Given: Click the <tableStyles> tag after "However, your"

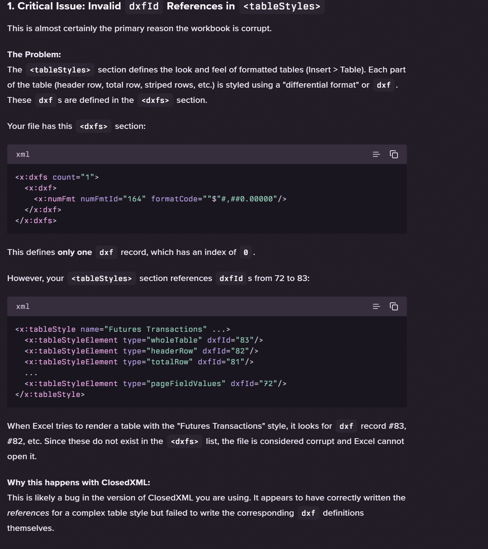Looking at the screenshot, I should tap(101, 278).
